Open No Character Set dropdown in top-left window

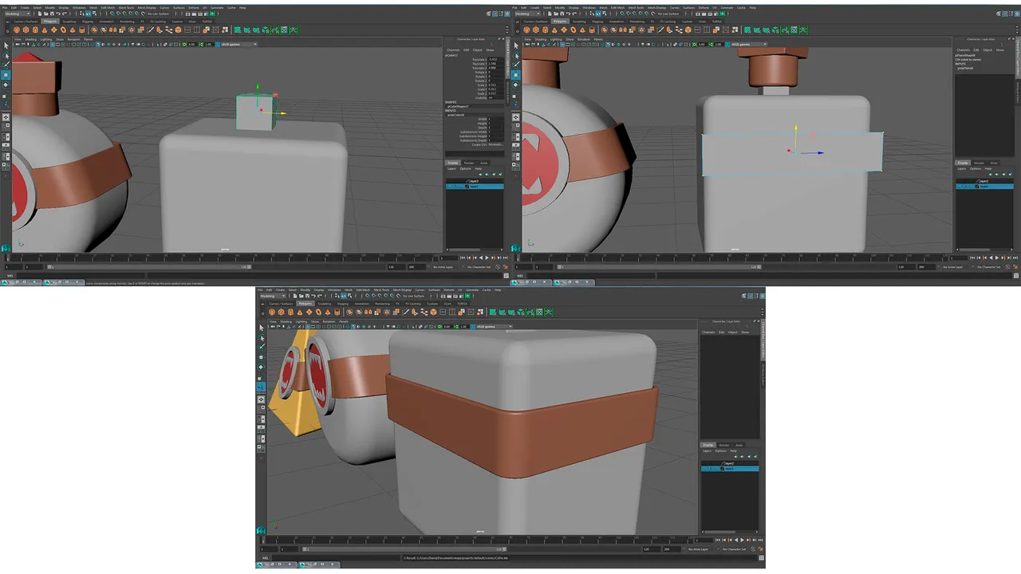(x=479, y=266)
